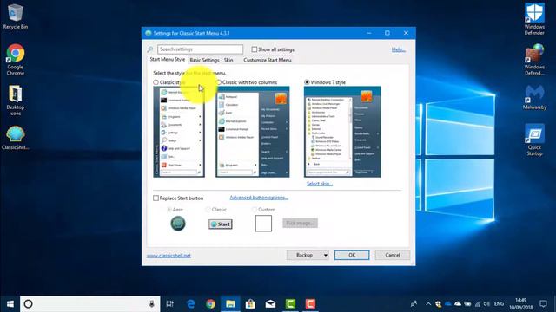Click the Classic style menu preview thumbnail

click(179, 132)
